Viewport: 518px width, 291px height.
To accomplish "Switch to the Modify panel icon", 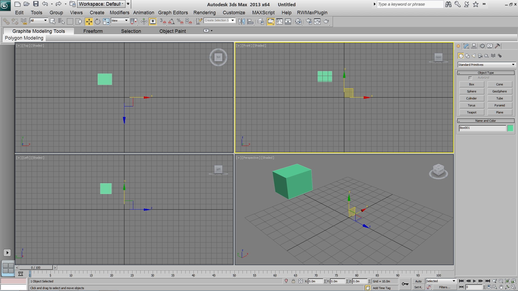I will click(466, 46).
